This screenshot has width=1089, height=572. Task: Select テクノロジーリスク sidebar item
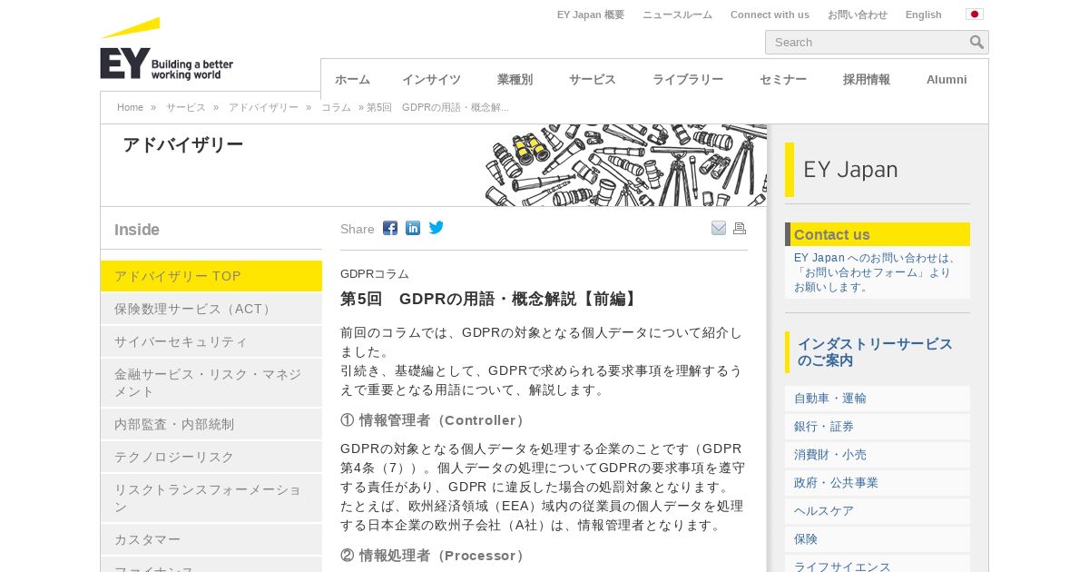pos(211,457)
